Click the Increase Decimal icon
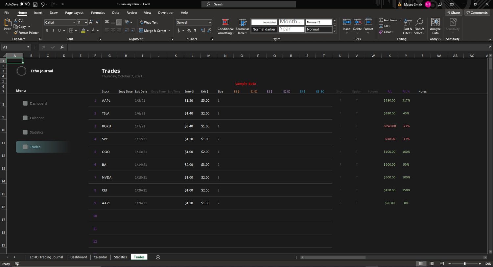493x267 pixels. coord(203,31)
